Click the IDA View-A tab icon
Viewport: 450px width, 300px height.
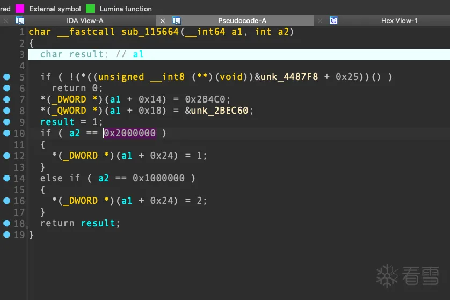[20, 20]
